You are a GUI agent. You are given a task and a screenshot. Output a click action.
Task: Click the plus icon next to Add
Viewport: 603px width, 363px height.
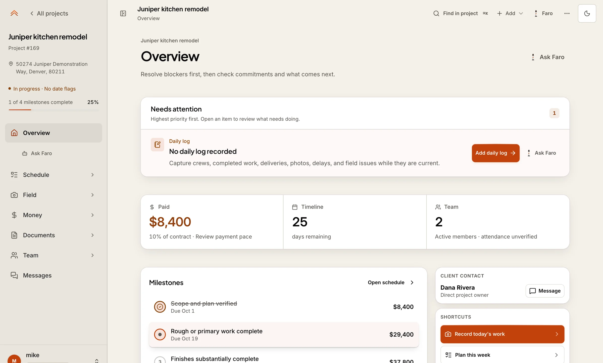499,13
